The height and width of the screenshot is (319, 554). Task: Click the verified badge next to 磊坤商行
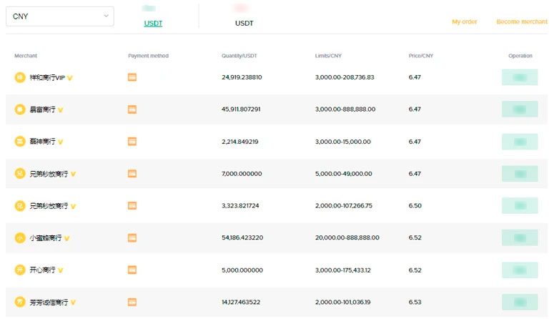tap(61, 142)
